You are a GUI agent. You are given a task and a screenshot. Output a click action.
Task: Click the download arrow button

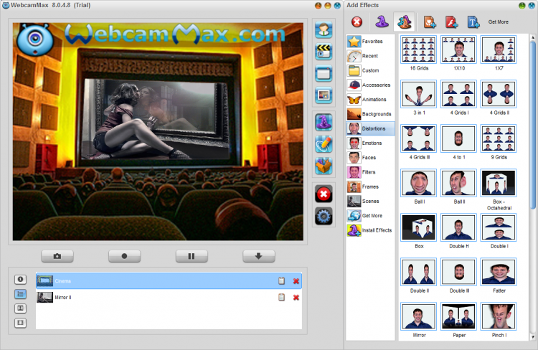pyautogui.click(x=259, y=256)
